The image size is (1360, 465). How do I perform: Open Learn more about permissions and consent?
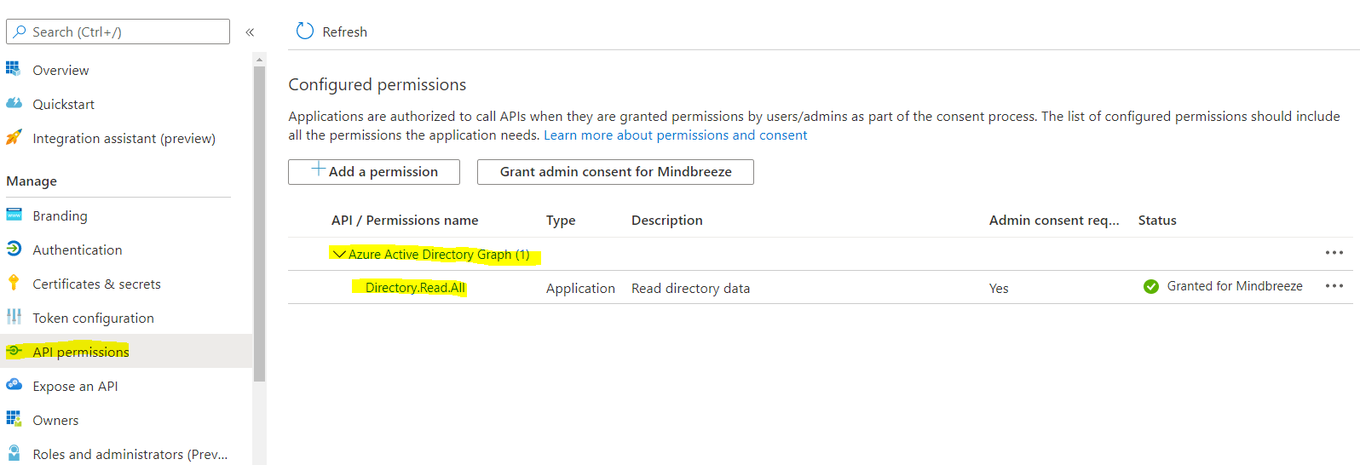[675, 135]
